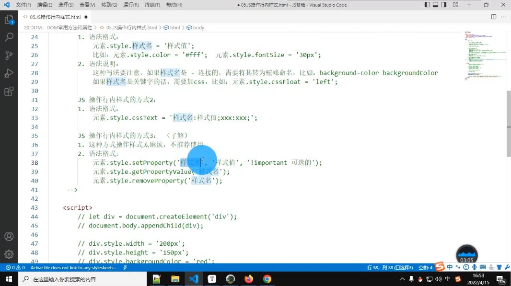Click the 行 38, 列 38 cursor position indicator

tap(390, 267)
